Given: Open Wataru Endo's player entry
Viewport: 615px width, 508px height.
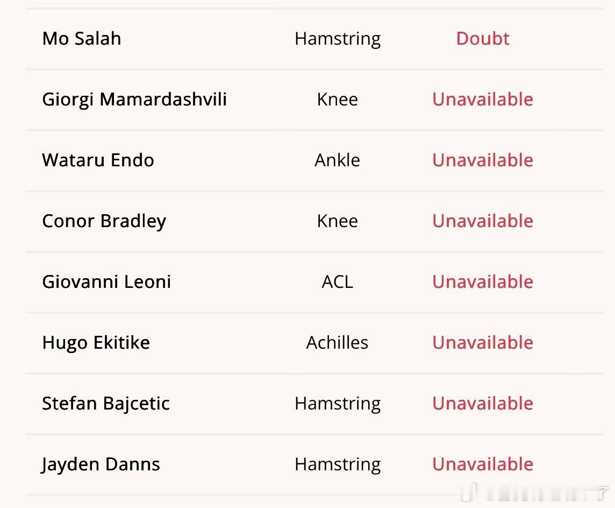Looking at the screenshot, I should (x=98, y=160).
